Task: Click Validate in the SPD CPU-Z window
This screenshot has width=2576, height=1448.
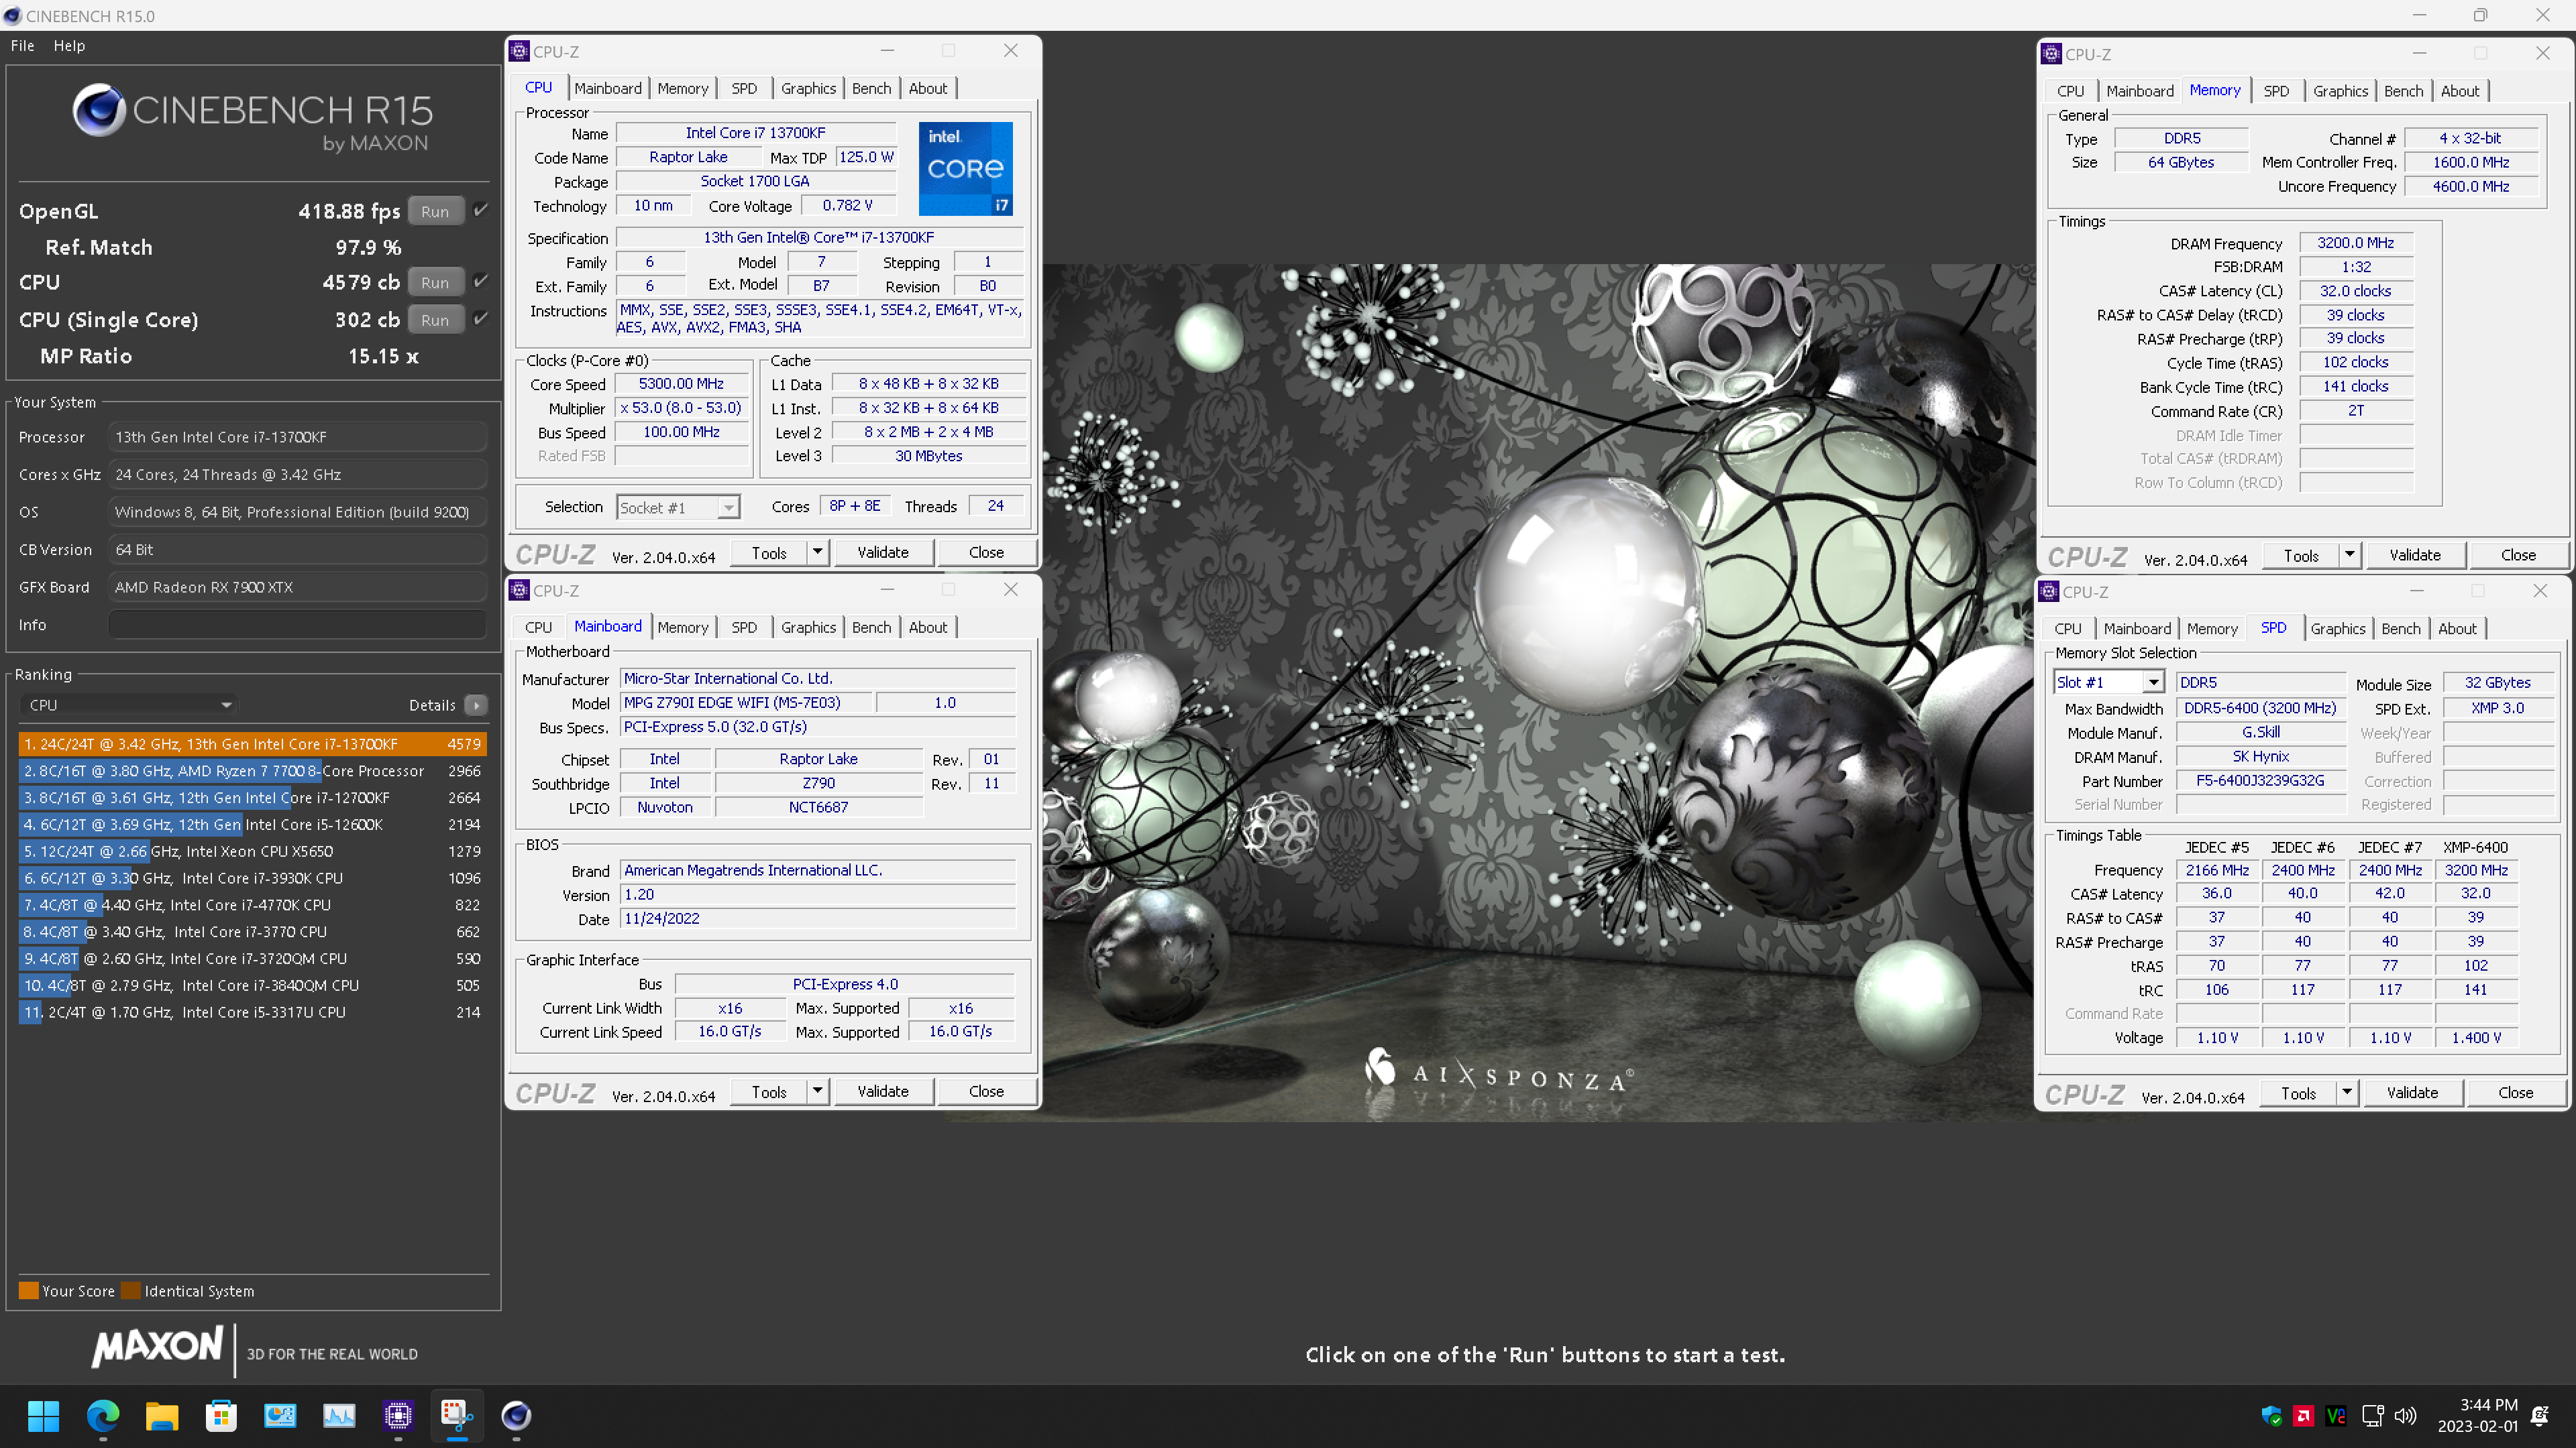Action: click(2412, 1093)
